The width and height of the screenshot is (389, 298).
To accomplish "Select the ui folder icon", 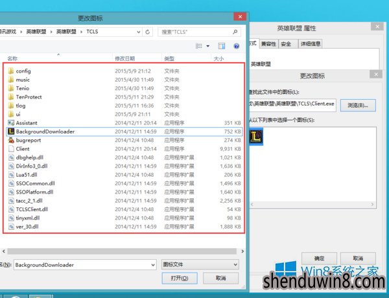I will pos(11,114).
